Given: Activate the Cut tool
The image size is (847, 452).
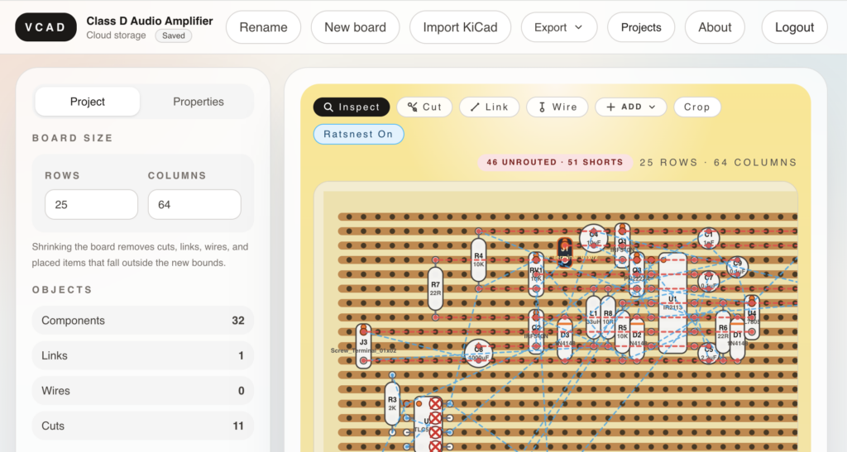Looking at the screenshot, I should pyautogui.click(x=423, y=107).
